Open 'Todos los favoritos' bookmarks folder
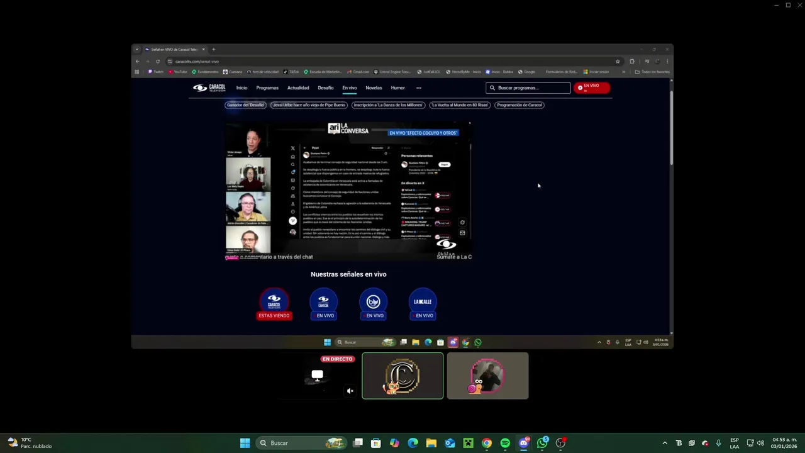This screenshot has width=805, height=453. click(x=652, y=72)
